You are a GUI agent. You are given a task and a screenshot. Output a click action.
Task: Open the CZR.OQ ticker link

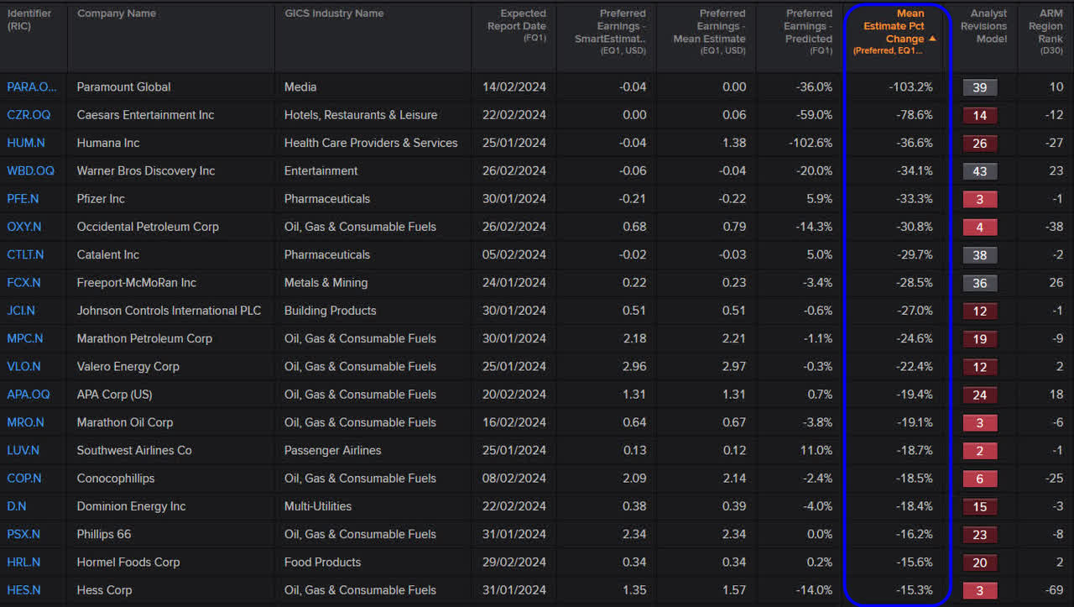[x=29, y=115]
